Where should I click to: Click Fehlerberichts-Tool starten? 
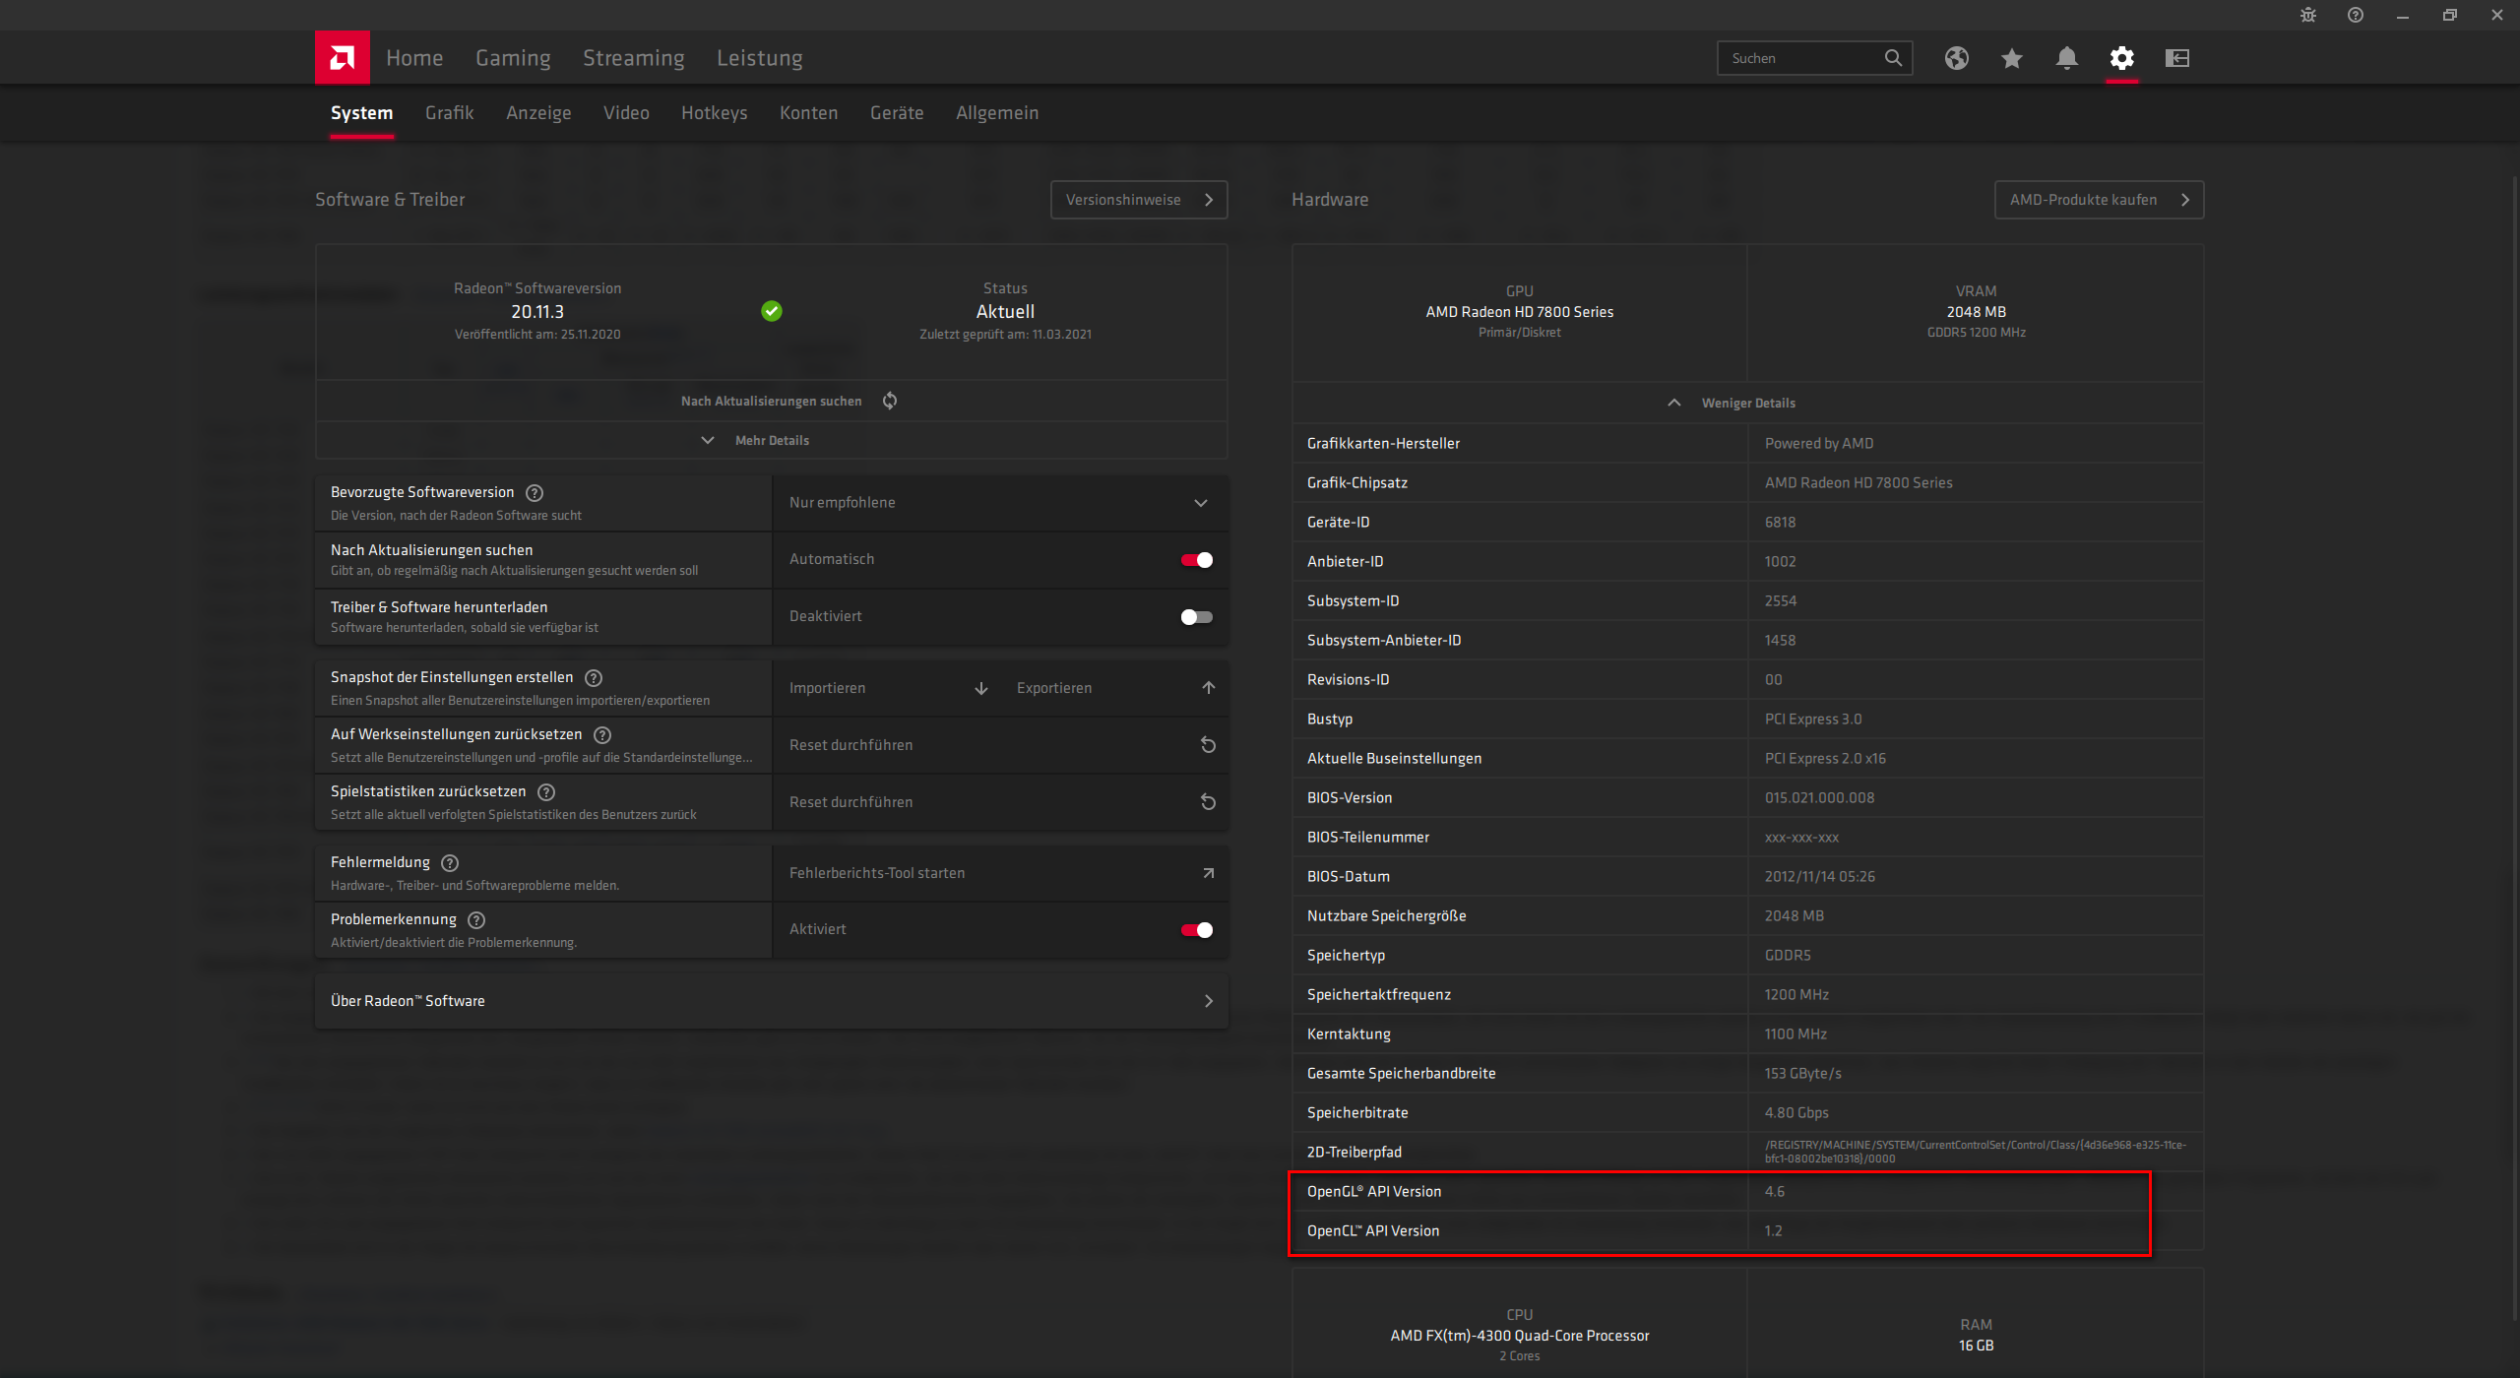point(1000,873)
